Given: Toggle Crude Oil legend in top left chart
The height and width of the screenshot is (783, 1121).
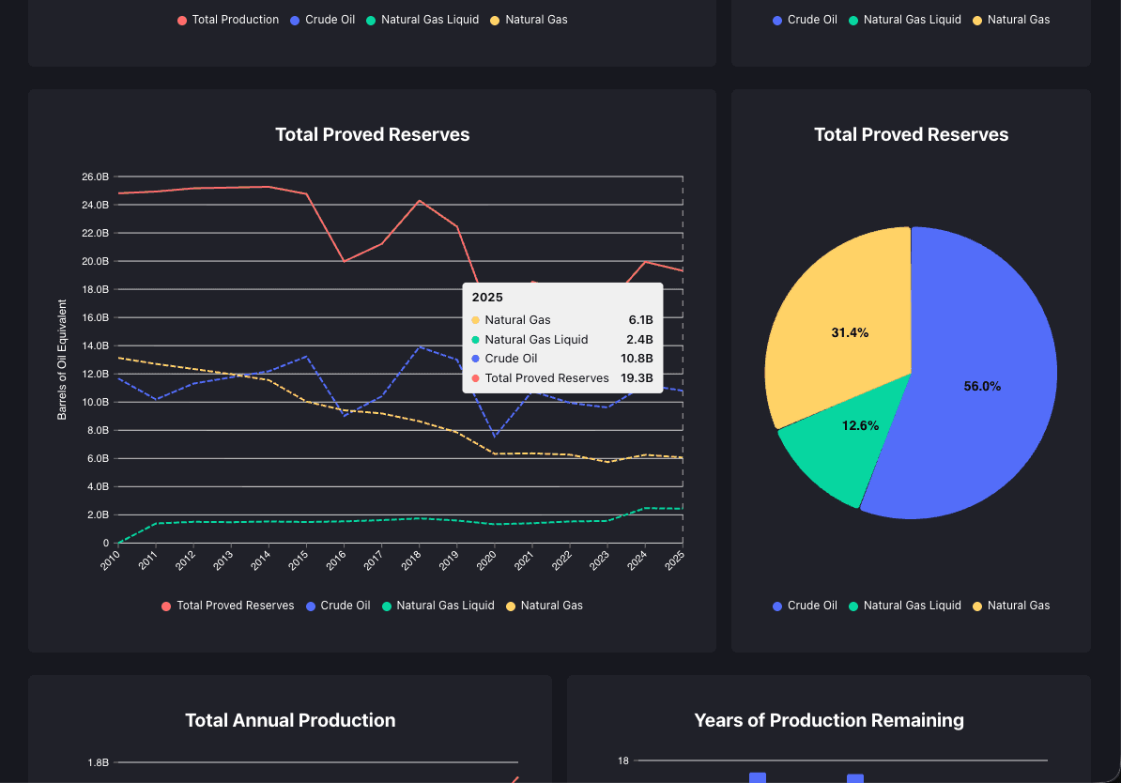Looking at the screenshot, I should click(322, 20).
